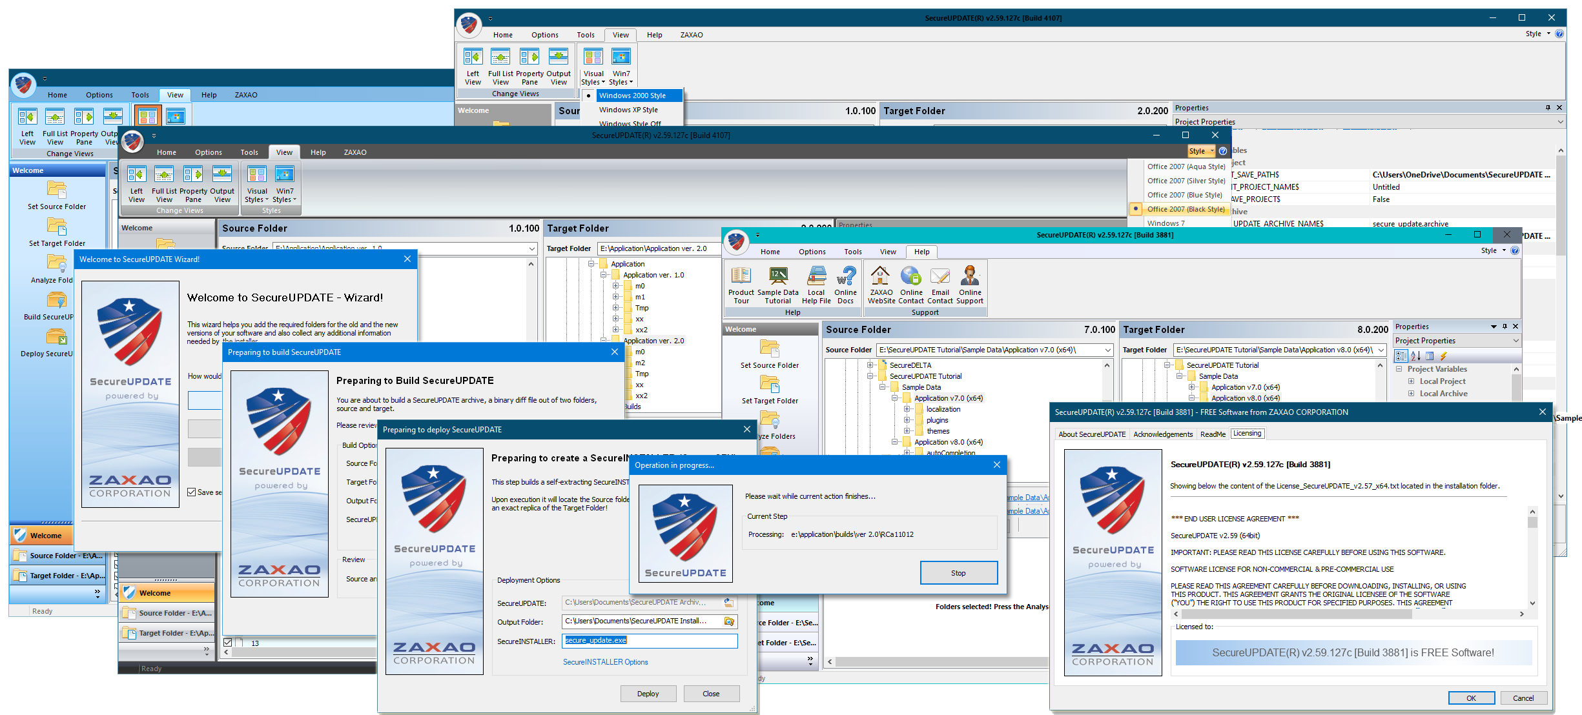Click OK in the About dialog

[1471, 698]
